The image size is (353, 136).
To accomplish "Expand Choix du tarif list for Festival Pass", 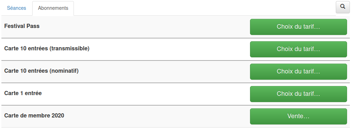I will click(298, 27).
